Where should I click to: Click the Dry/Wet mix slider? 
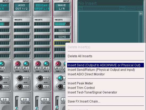click(101, 8)
